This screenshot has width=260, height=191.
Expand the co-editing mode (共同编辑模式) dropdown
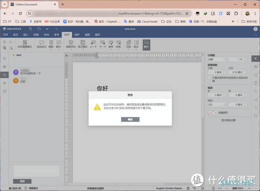point(25,49)
